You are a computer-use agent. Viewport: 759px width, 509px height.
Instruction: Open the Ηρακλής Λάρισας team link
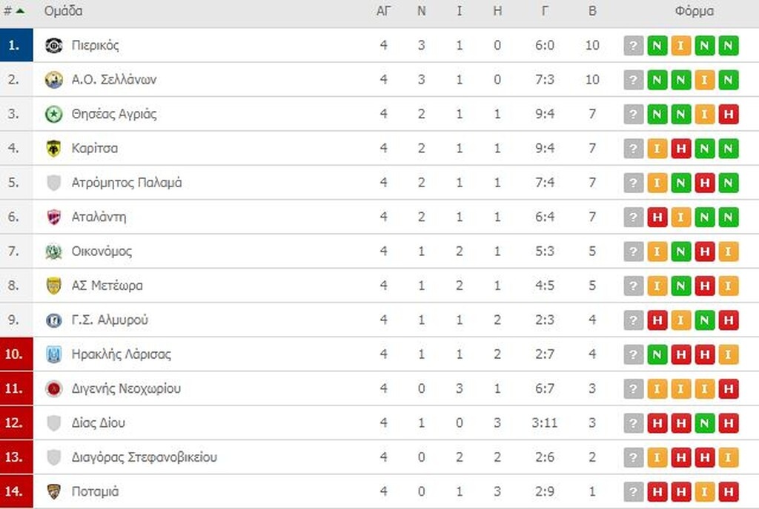pyautogui.click(x=121, y=354)
